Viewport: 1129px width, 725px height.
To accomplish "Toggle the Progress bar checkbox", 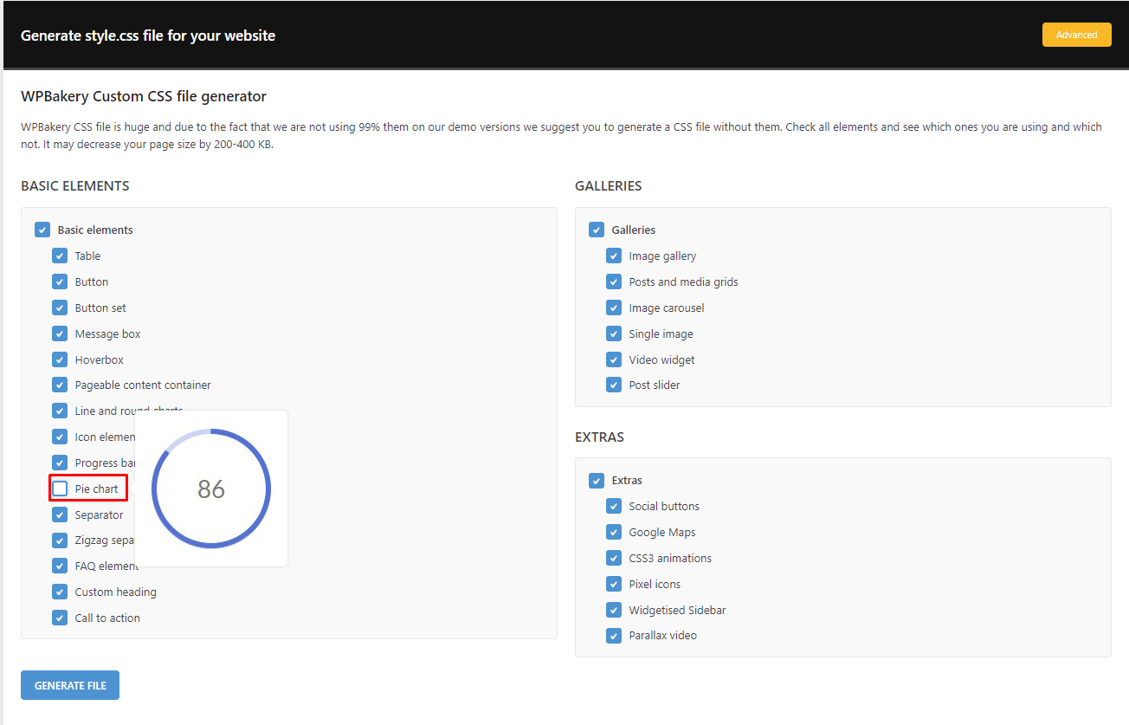I will (60, 463).
